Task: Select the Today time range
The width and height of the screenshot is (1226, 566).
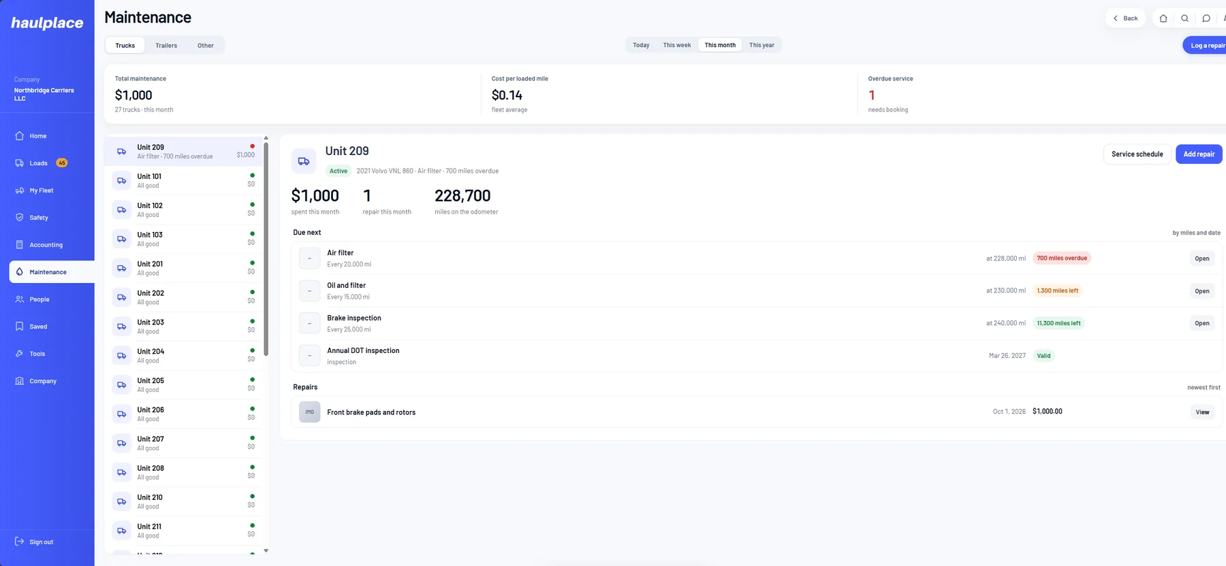Action: tap(641, 45)
